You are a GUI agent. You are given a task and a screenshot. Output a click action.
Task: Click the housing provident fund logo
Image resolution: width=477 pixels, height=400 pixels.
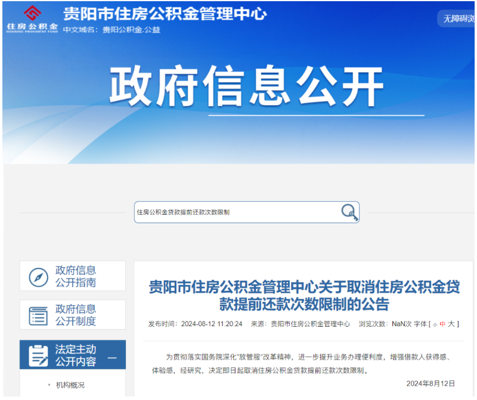[32, 19]
